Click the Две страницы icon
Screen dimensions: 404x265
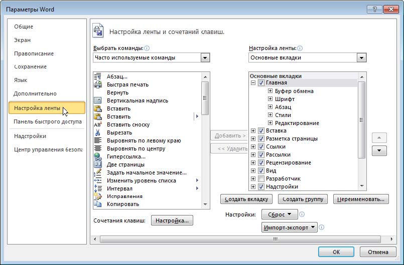[x=98, y=164]
